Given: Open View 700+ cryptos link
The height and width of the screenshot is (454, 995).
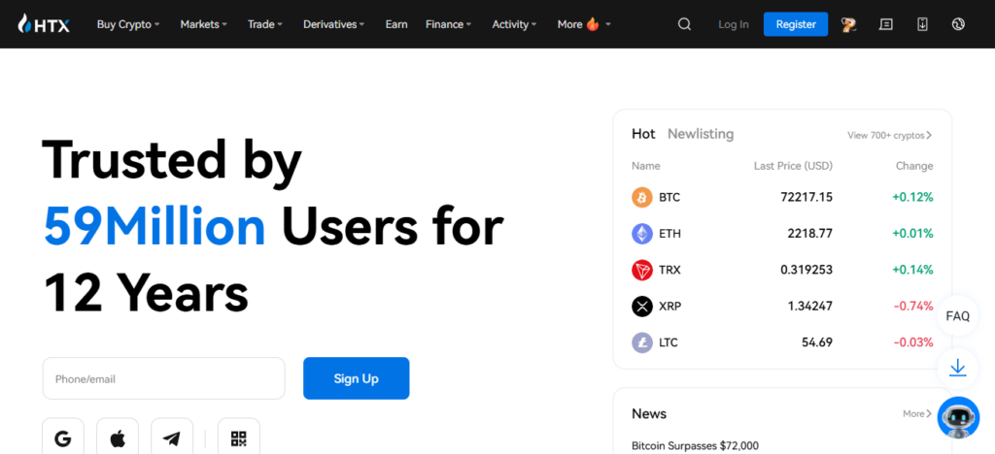Looking at the screenshot, I should click(x=890, y=135).
